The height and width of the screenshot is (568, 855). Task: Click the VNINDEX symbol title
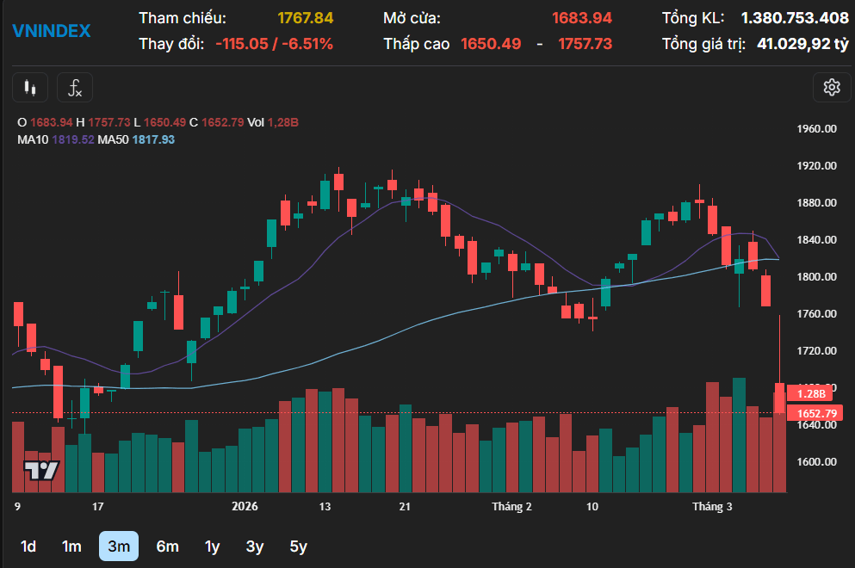pyautogui.click(x=52, y=31)
